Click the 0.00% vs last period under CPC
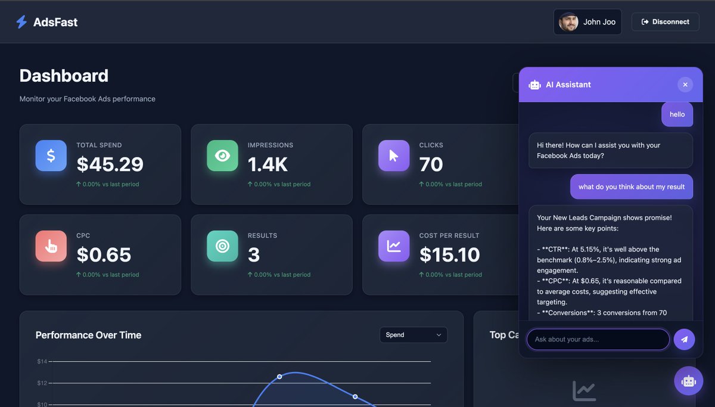 pyautogui.click(x=108, y=275)
